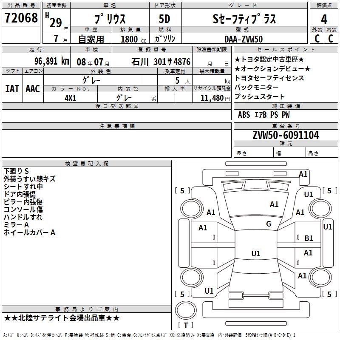Select mileage value 96,891 km
The width and height of the screenshot is (340, 340).
[52, 61]
